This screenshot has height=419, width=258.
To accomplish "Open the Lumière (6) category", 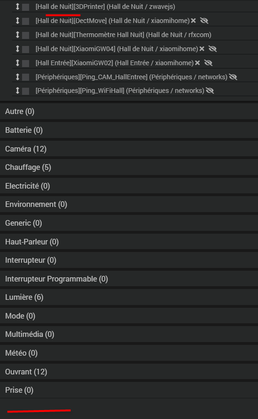I will coord(129,297).
